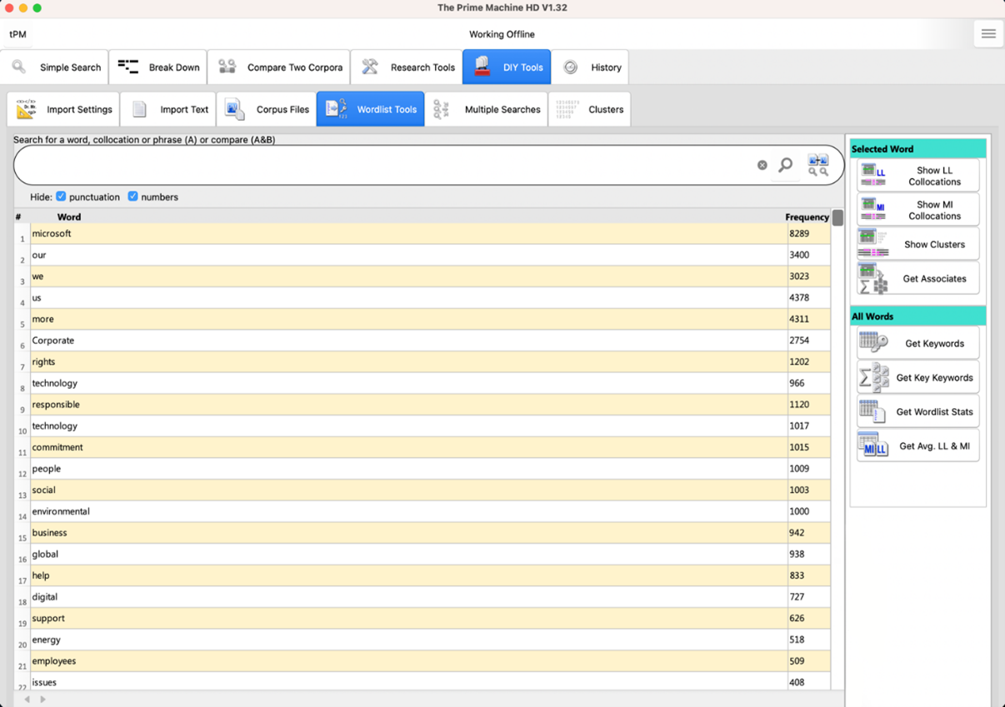Open the Import Settings sub-tab
1005x707 pixels.
click(64, 109)
